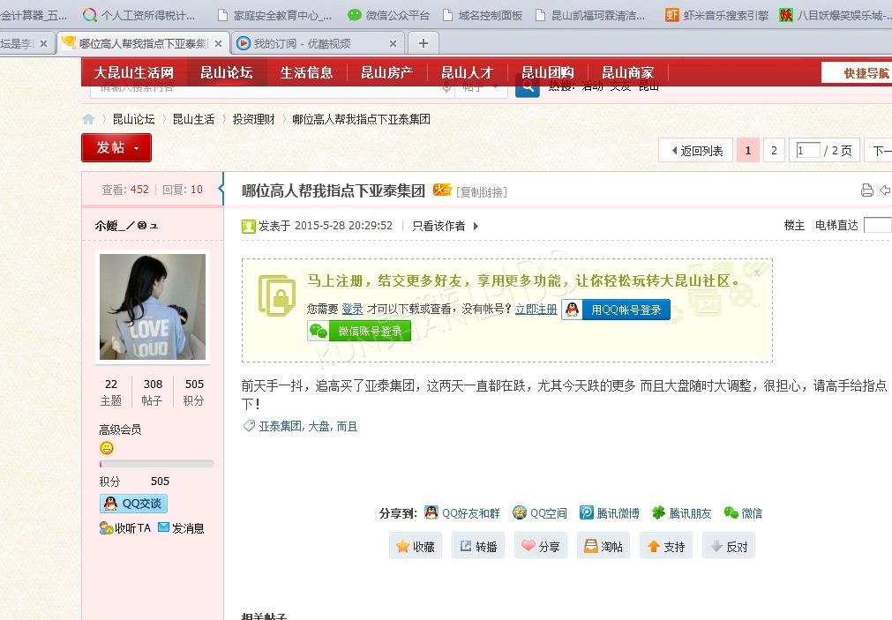Click the 转播 button

click(x=478, y=546)
